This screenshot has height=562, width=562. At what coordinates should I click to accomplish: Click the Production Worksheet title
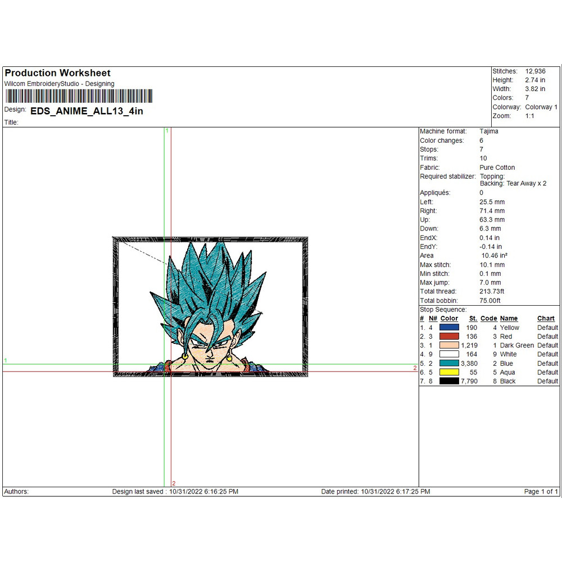[x=57, y=73]
